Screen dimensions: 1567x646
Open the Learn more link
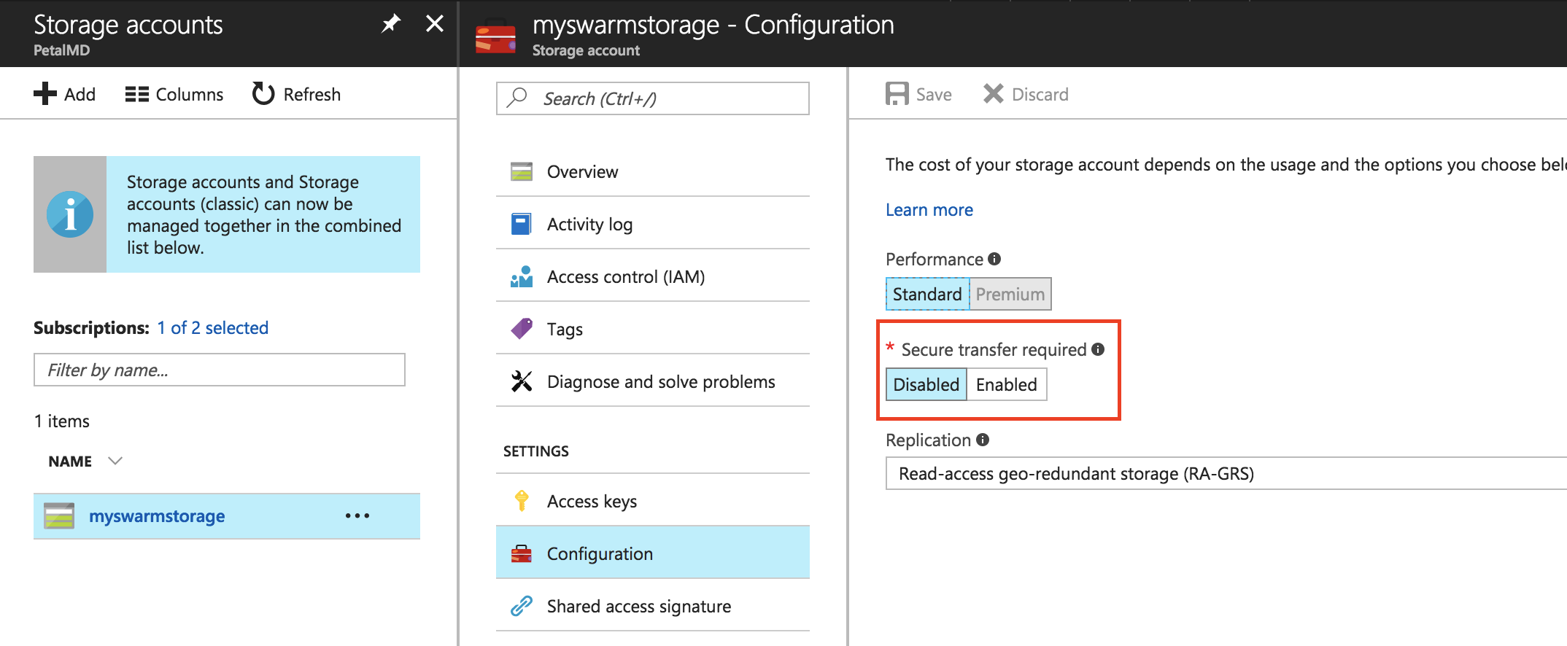coord(929,210)
